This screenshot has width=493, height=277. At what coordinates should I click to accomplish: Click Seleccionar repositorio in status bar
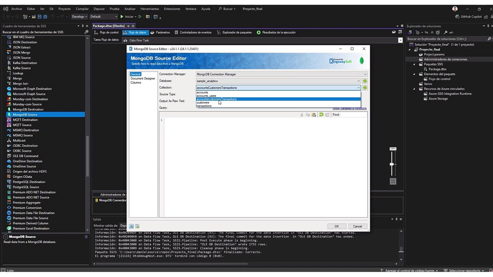tap(465, 270)
